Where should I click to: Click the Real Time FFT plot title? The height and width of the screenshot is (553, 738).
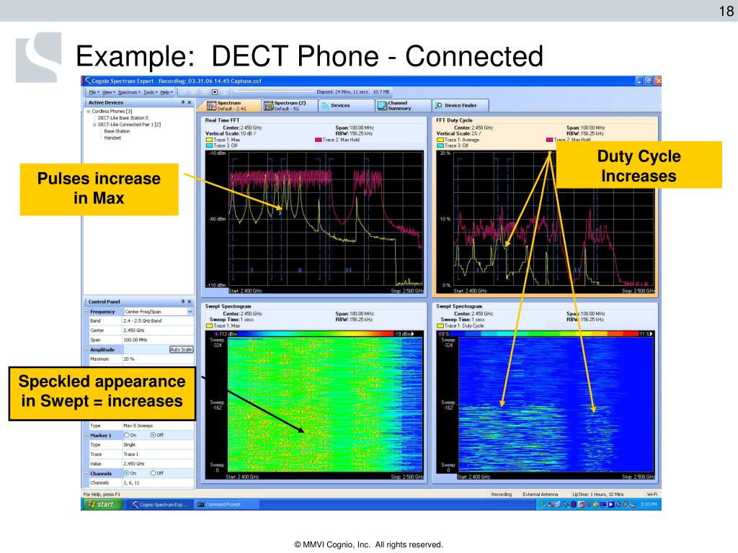pyautogui.click(x=222, y=120)
